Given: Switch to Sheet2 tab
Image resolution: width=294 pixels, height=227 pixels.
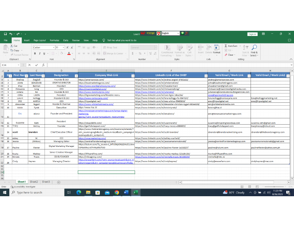Looking at the screenshot, I should click(34, 182).
